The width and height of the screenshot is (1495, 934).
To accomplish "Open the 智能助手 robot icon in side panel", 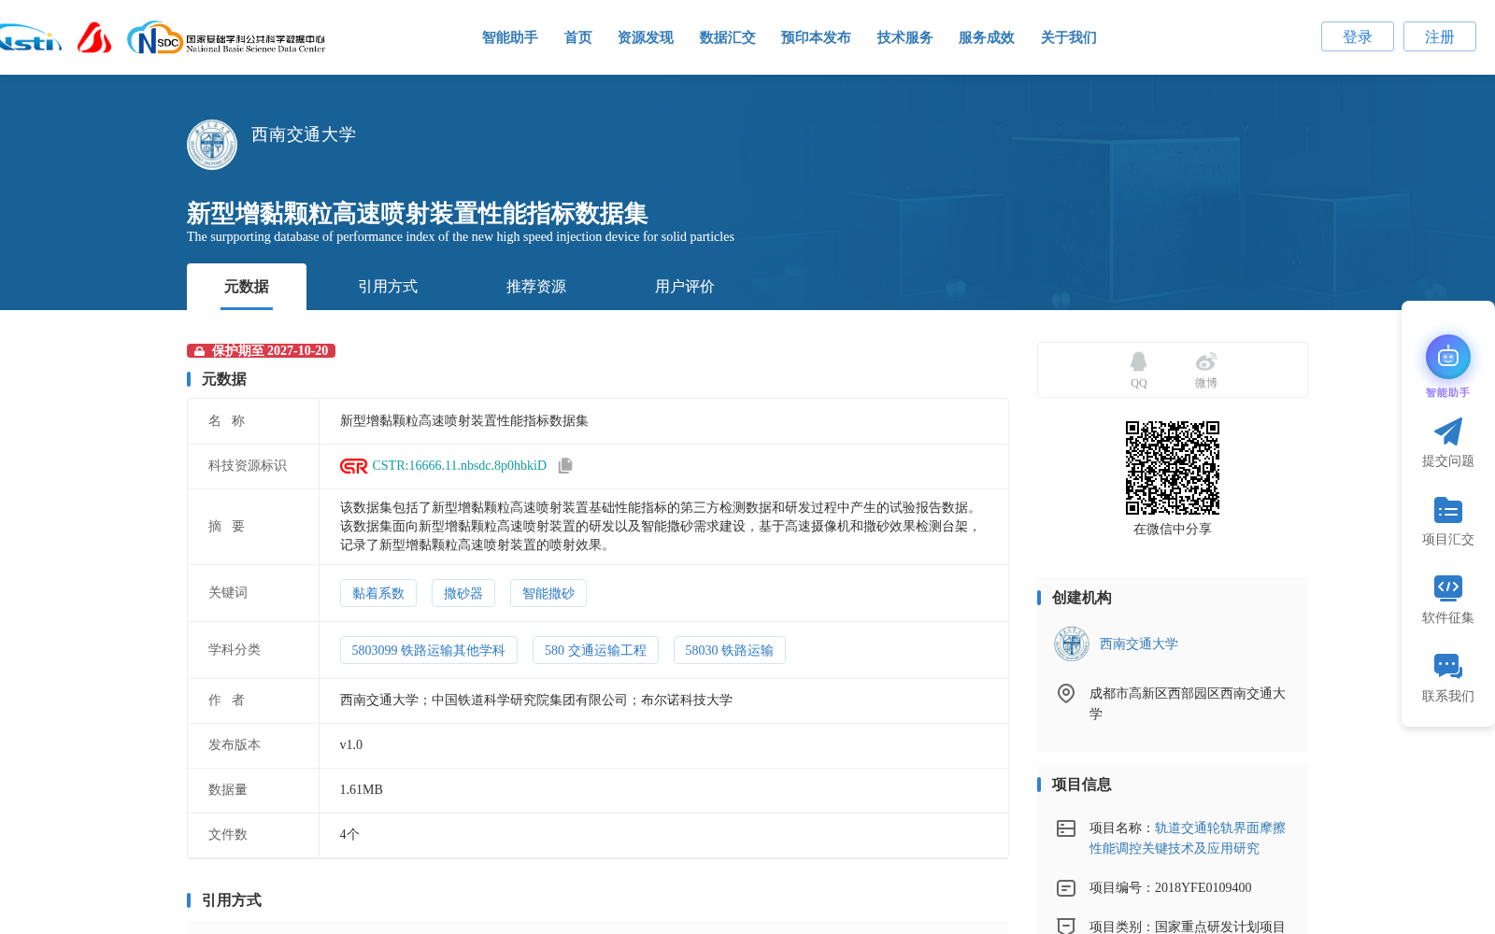I will click(1448, 357).
